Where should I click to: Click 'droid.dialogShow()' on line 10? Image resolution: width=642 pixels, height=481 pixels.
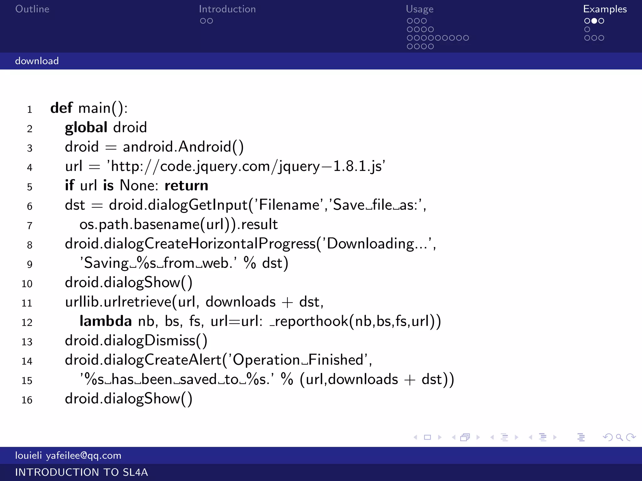click(129, 283)
